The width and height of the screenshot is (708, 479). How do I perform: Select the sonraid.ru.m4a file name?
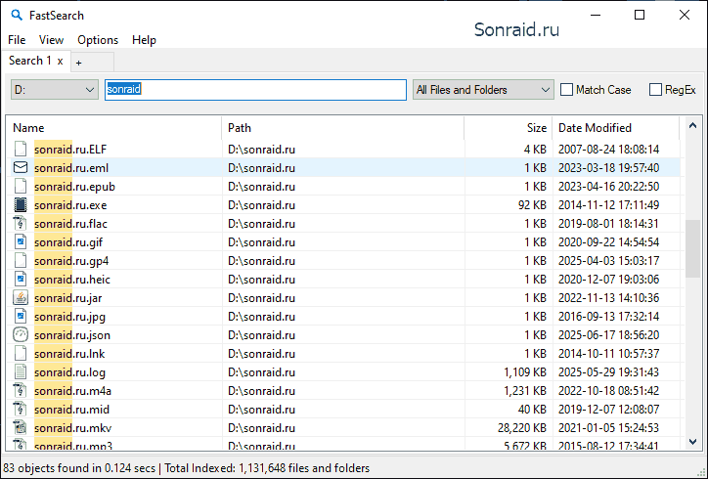(x=72, y=391)
